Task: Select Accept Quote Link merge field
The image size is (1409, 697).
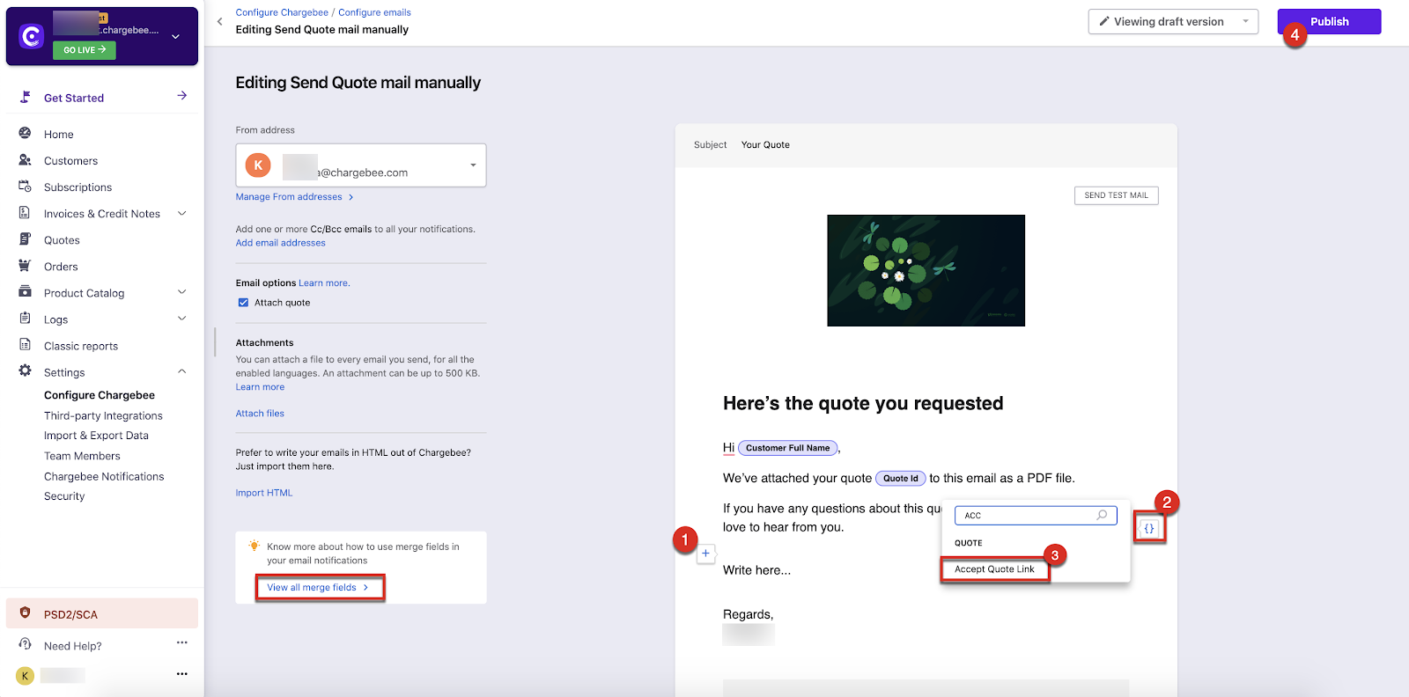Action: click(994, 569)
